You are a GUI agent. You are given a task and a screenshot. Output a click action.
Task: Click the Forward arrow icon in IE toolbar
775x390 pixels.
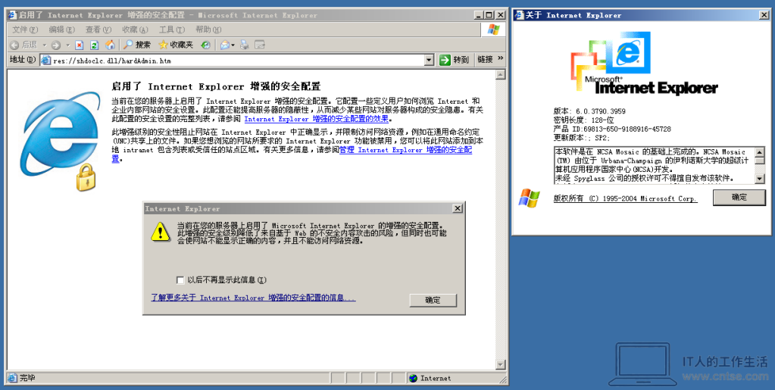[56, 45]
